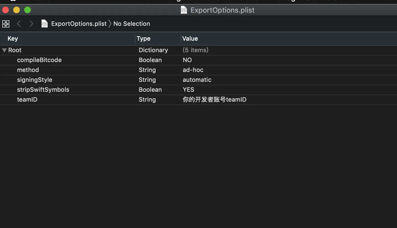397x228 pixels.
Task: Edit the ad-hoc method value
Action: click(x=193, y=70)
